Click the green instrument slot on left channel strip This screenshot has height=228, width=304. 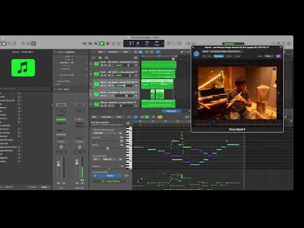pos(61,120)
